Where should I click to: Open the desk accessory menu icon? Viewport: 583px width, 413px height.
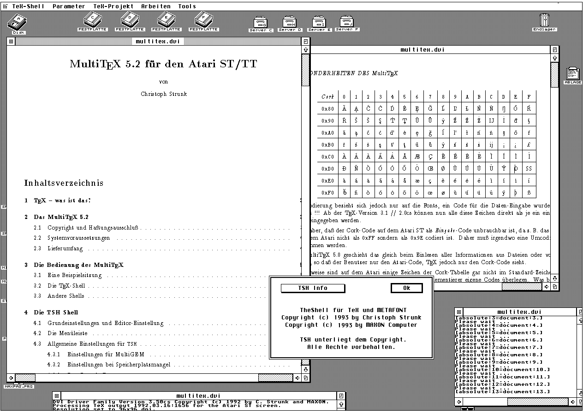5,6
